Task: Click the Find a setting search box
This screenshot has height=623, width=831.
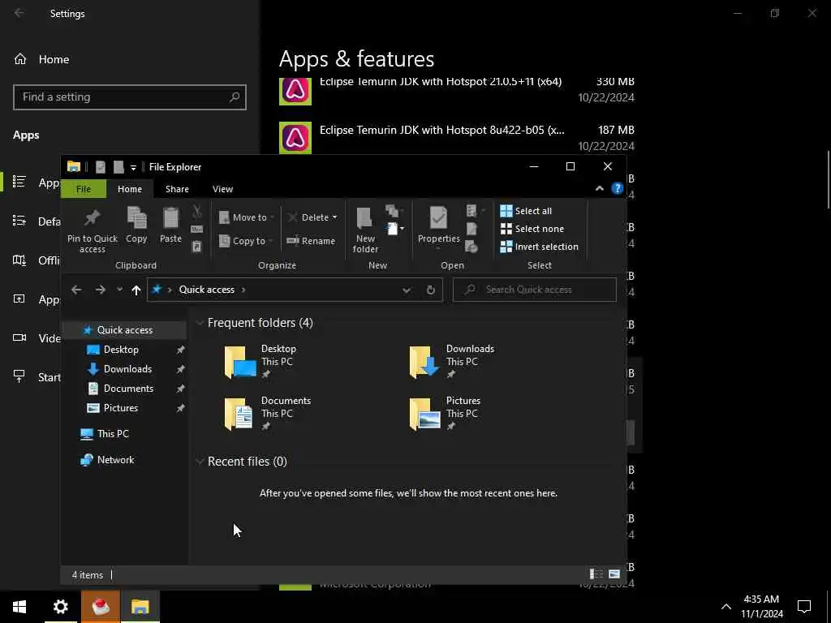Action: (130, 97)
